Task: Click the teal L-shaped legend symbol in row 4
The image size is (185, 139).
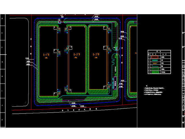Action: pyautogui.click(x=155, y=66)
